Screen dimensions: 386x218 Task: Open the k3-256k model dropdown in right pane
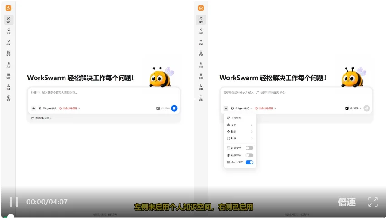pyautogui.click(x=354, y=108)
